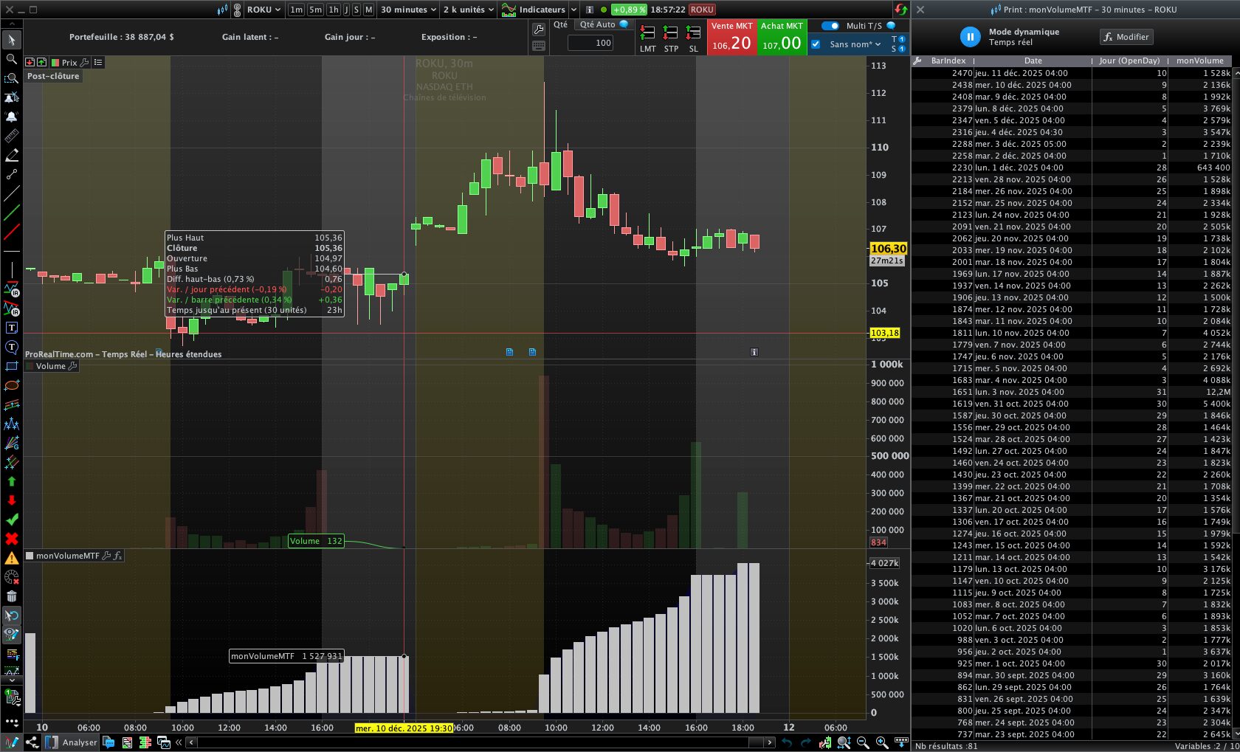Screen dimensions: 1240x752
Task: Select the rectangle drawing tool
Action: (11, 366)
